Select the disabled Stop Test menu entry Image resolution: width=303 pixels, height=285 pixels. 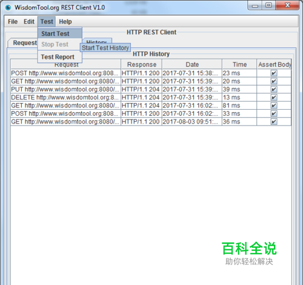pos(60,44)
